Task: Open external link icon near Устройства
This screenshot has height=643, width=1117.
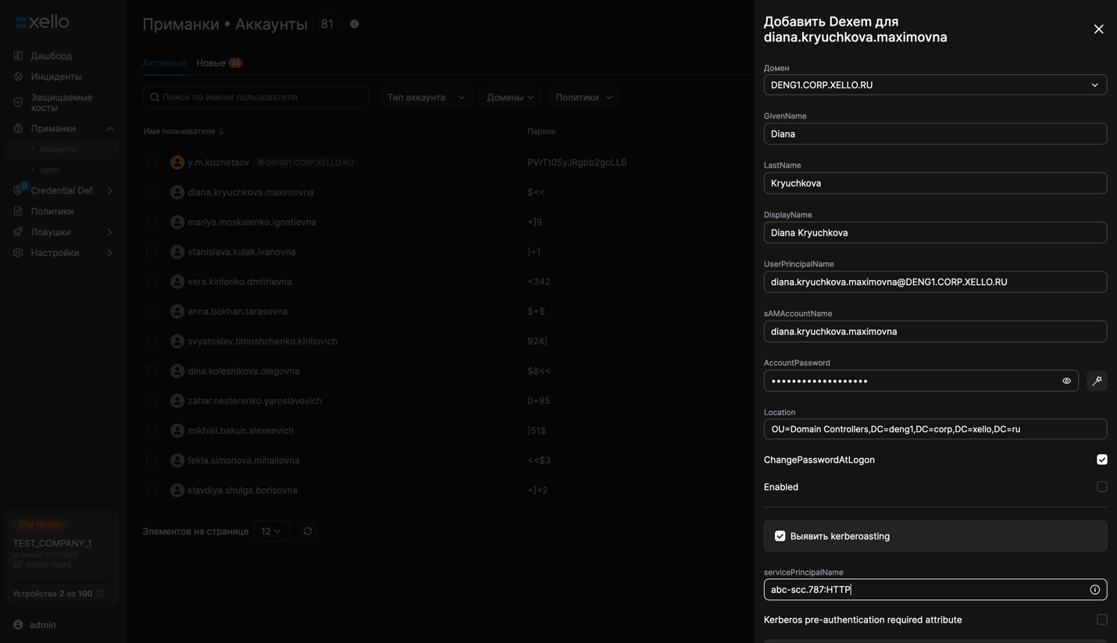Action: [100, 594]
